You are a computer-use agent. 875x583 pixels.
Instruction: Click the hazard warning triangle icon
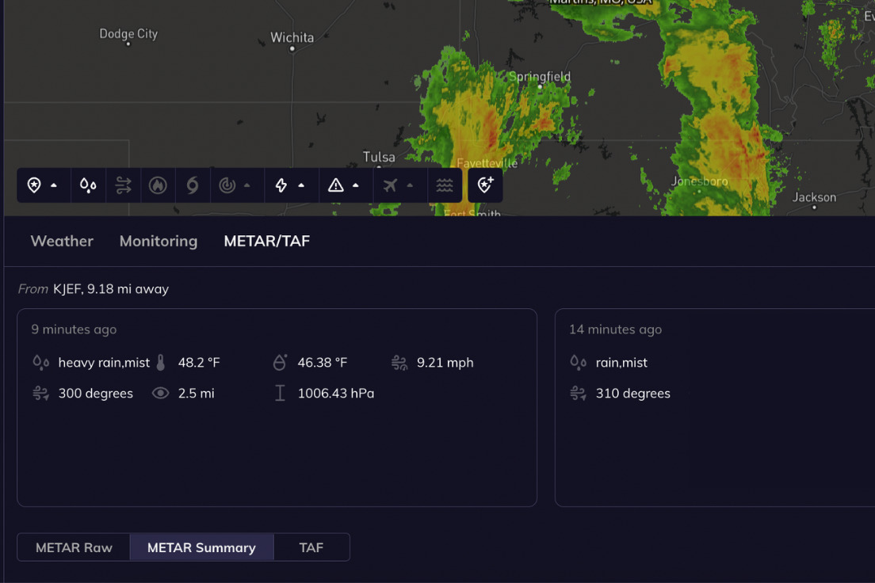coord(338,185)
